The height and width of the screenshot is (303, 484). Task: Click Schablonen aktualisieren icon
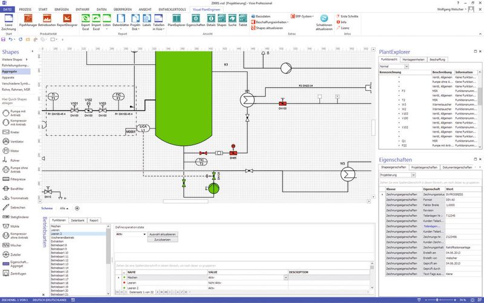(x=324, y=22)
